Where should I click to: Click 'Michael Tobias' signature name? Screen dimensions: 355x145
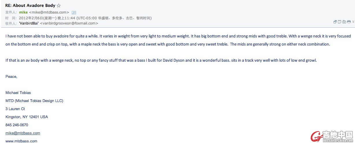click(18, 93)
